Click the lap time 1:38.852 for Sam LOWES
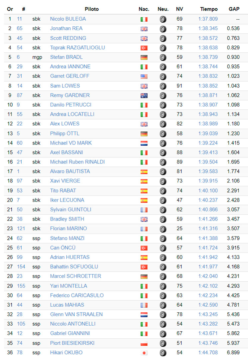Viewport: 248px width, 360px height. pyautogui.click(x=208, y=86)
